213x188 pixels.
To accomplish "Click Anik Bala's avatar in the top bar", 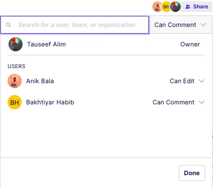I will pos(157,7).
